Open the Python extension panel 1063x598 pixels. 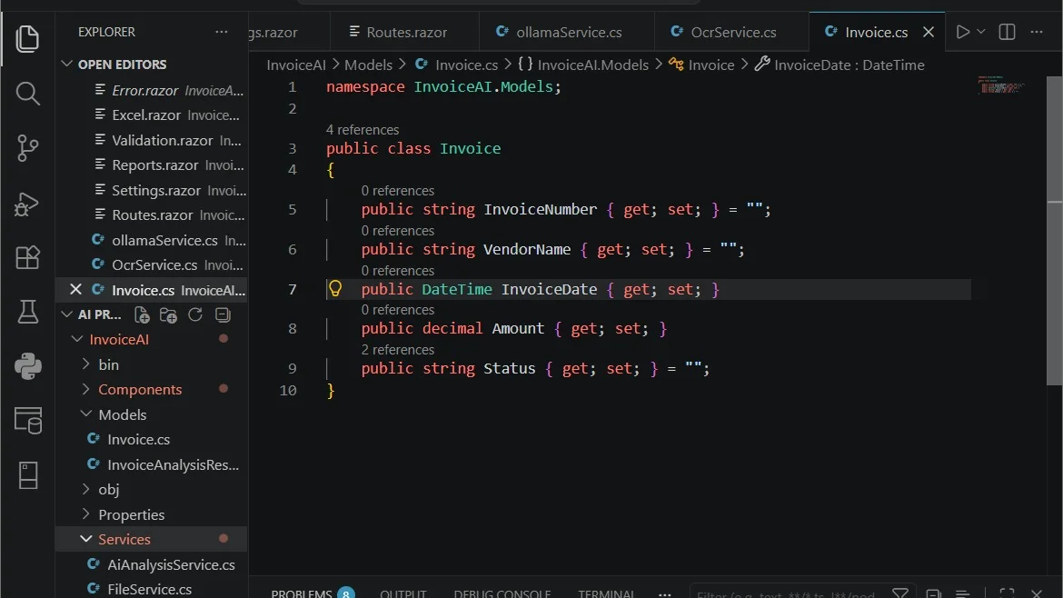point(27,366)
